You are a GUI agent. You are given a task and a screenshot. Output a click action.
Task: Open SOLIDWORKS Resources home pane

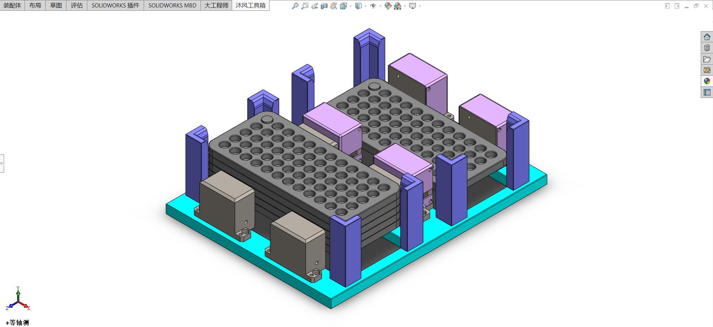click(707, 37)
